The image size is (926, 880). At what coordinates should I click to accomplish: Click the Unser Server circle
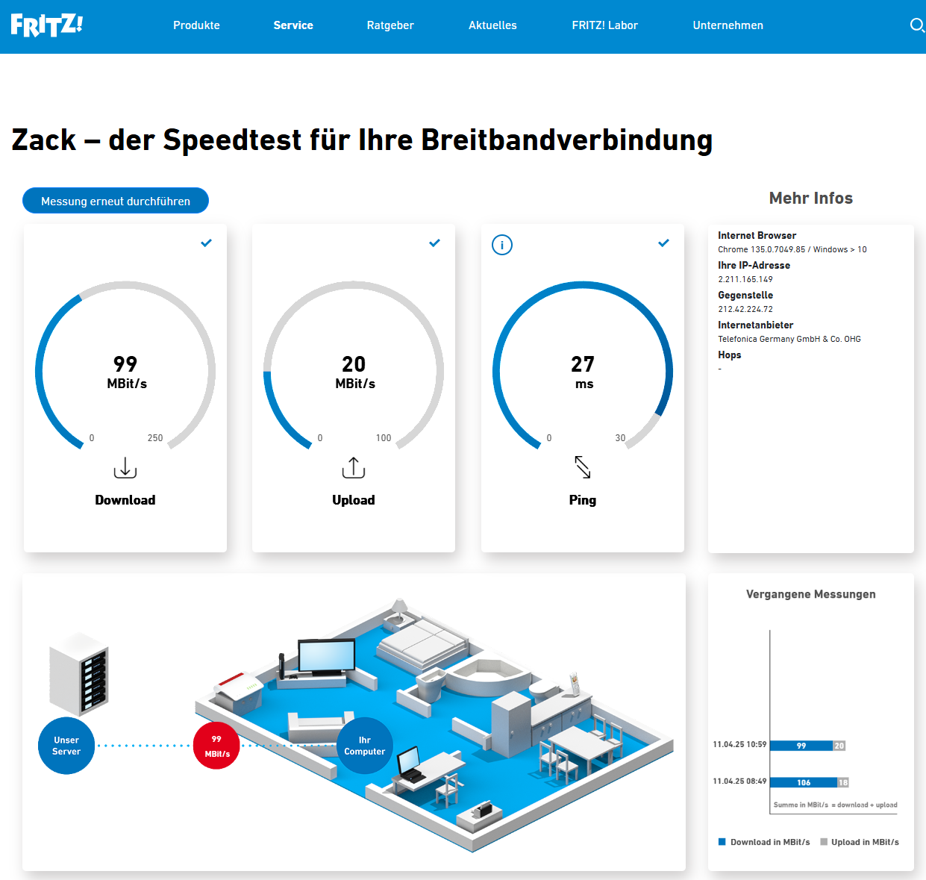coord(66,746)
